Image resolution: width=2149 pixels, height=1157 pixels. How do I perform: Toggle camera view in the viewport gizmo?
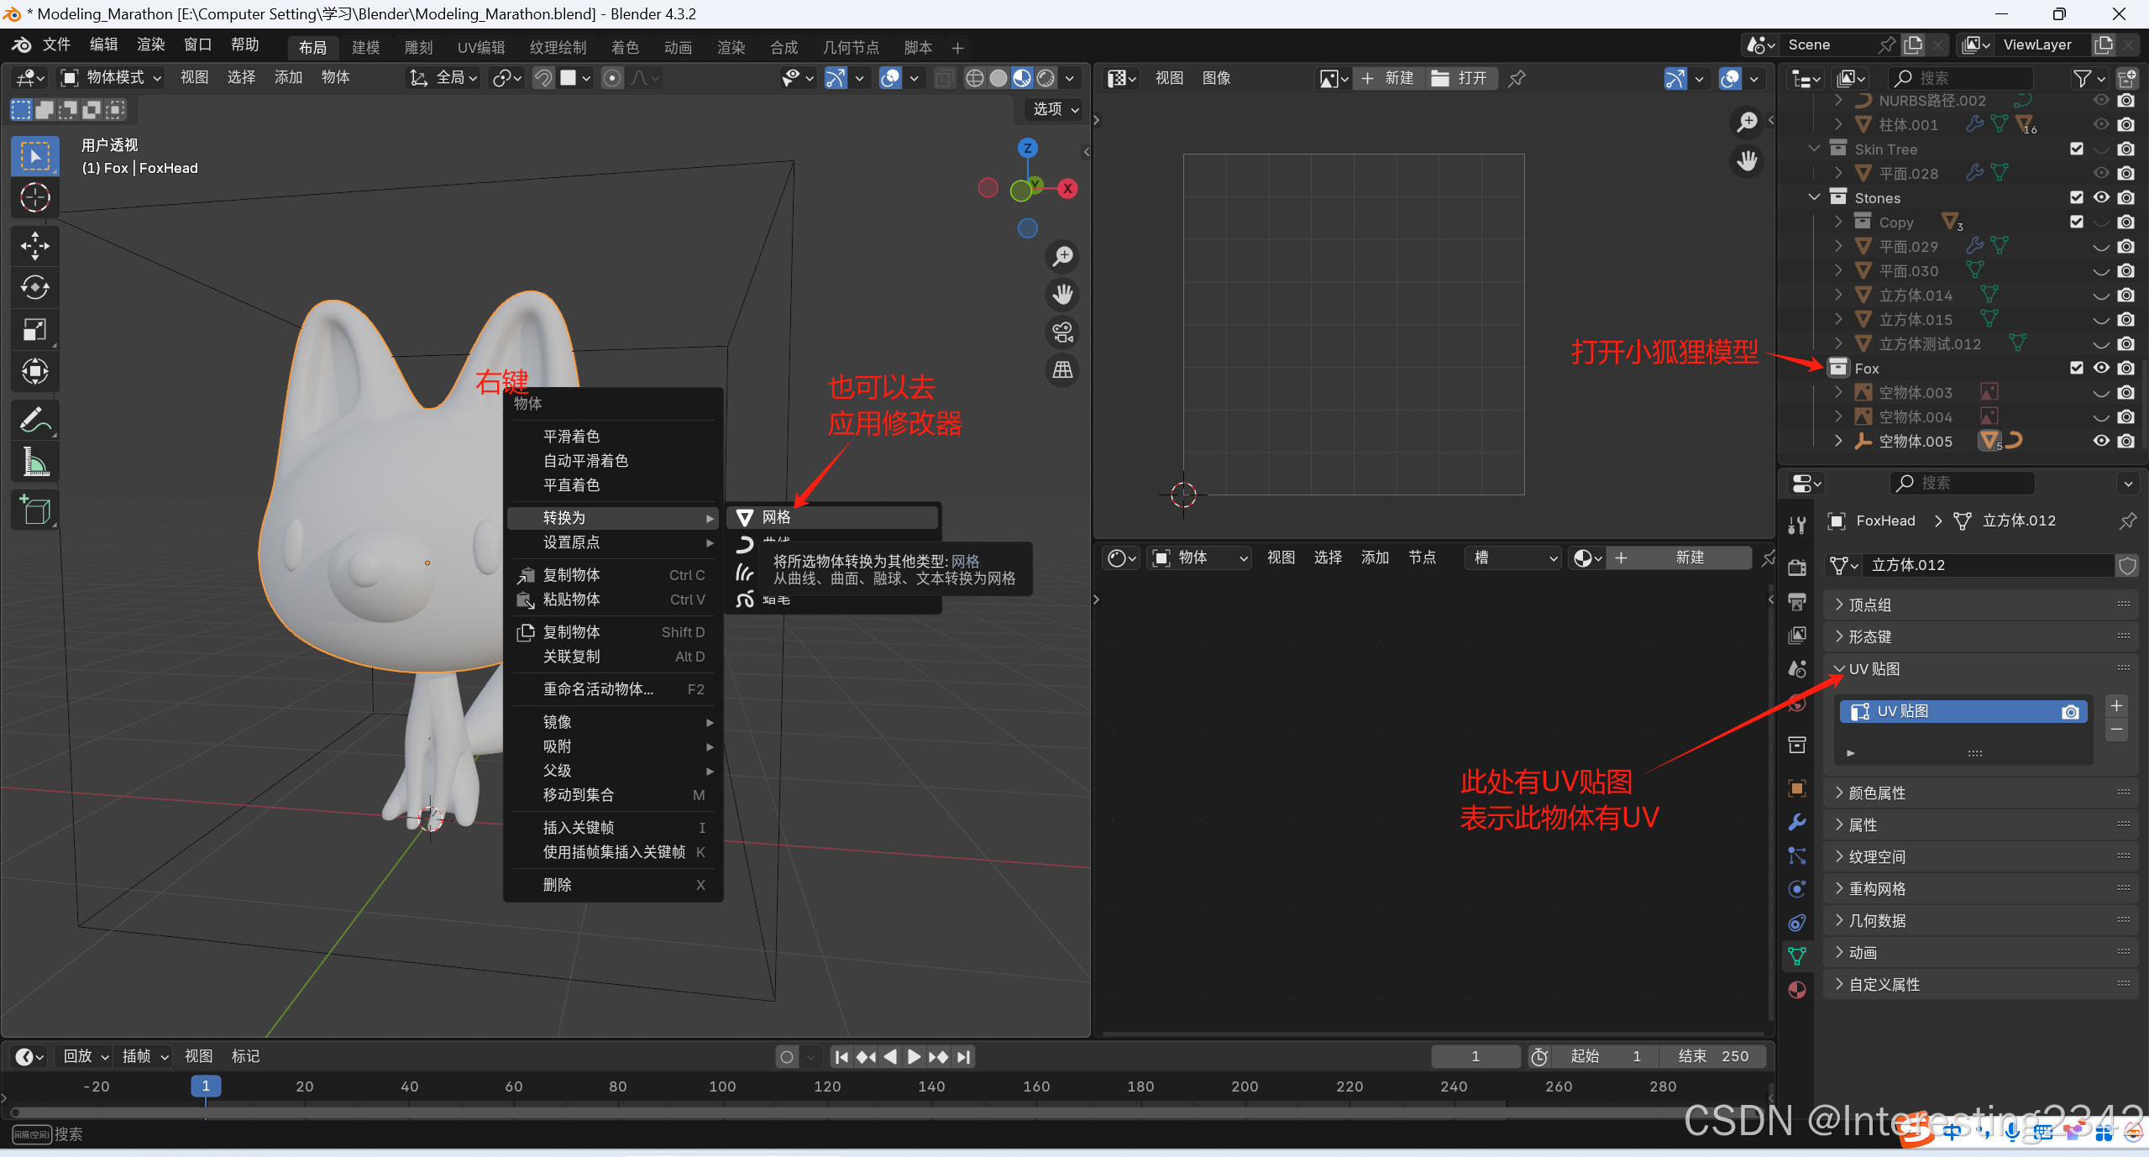click(x=1062, y=332)
